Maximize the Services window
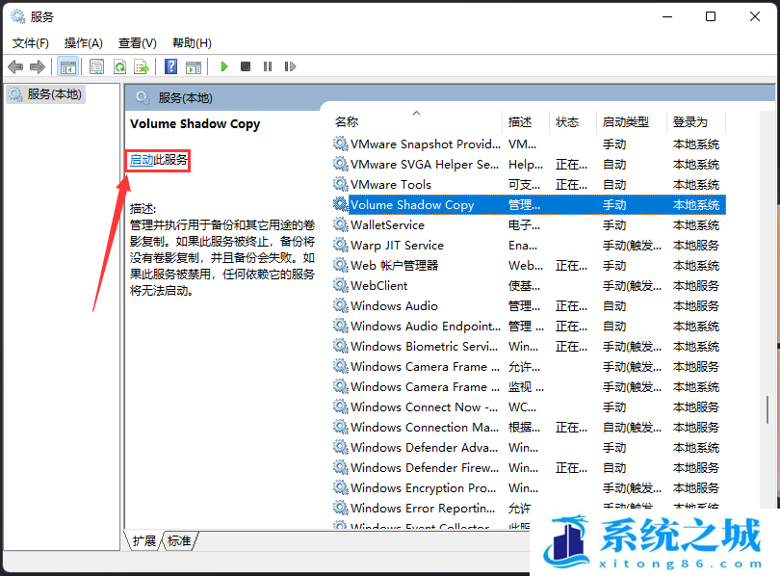780x576 pixels. 711,16
